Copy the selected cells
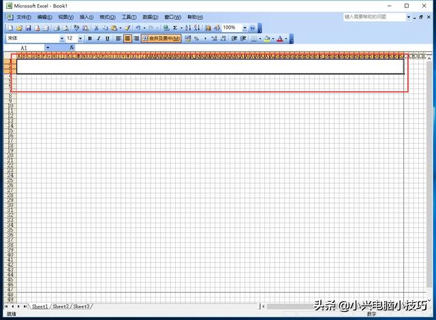 [x=106, y=28]
